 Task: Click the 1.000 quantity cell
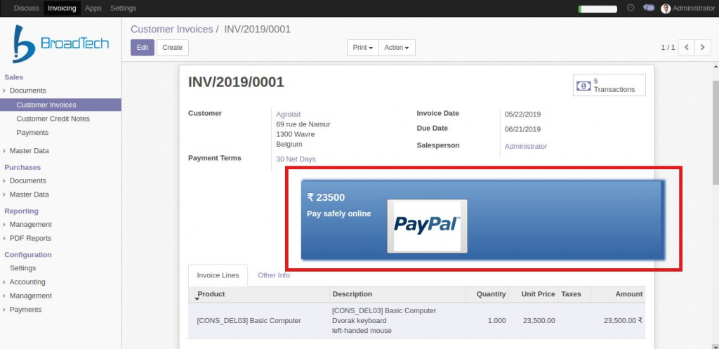coord(496,321)
